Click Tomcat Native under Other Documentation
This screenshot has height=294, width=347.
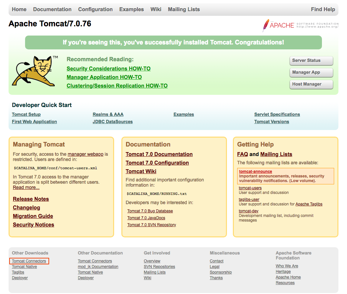pos(90,272)
